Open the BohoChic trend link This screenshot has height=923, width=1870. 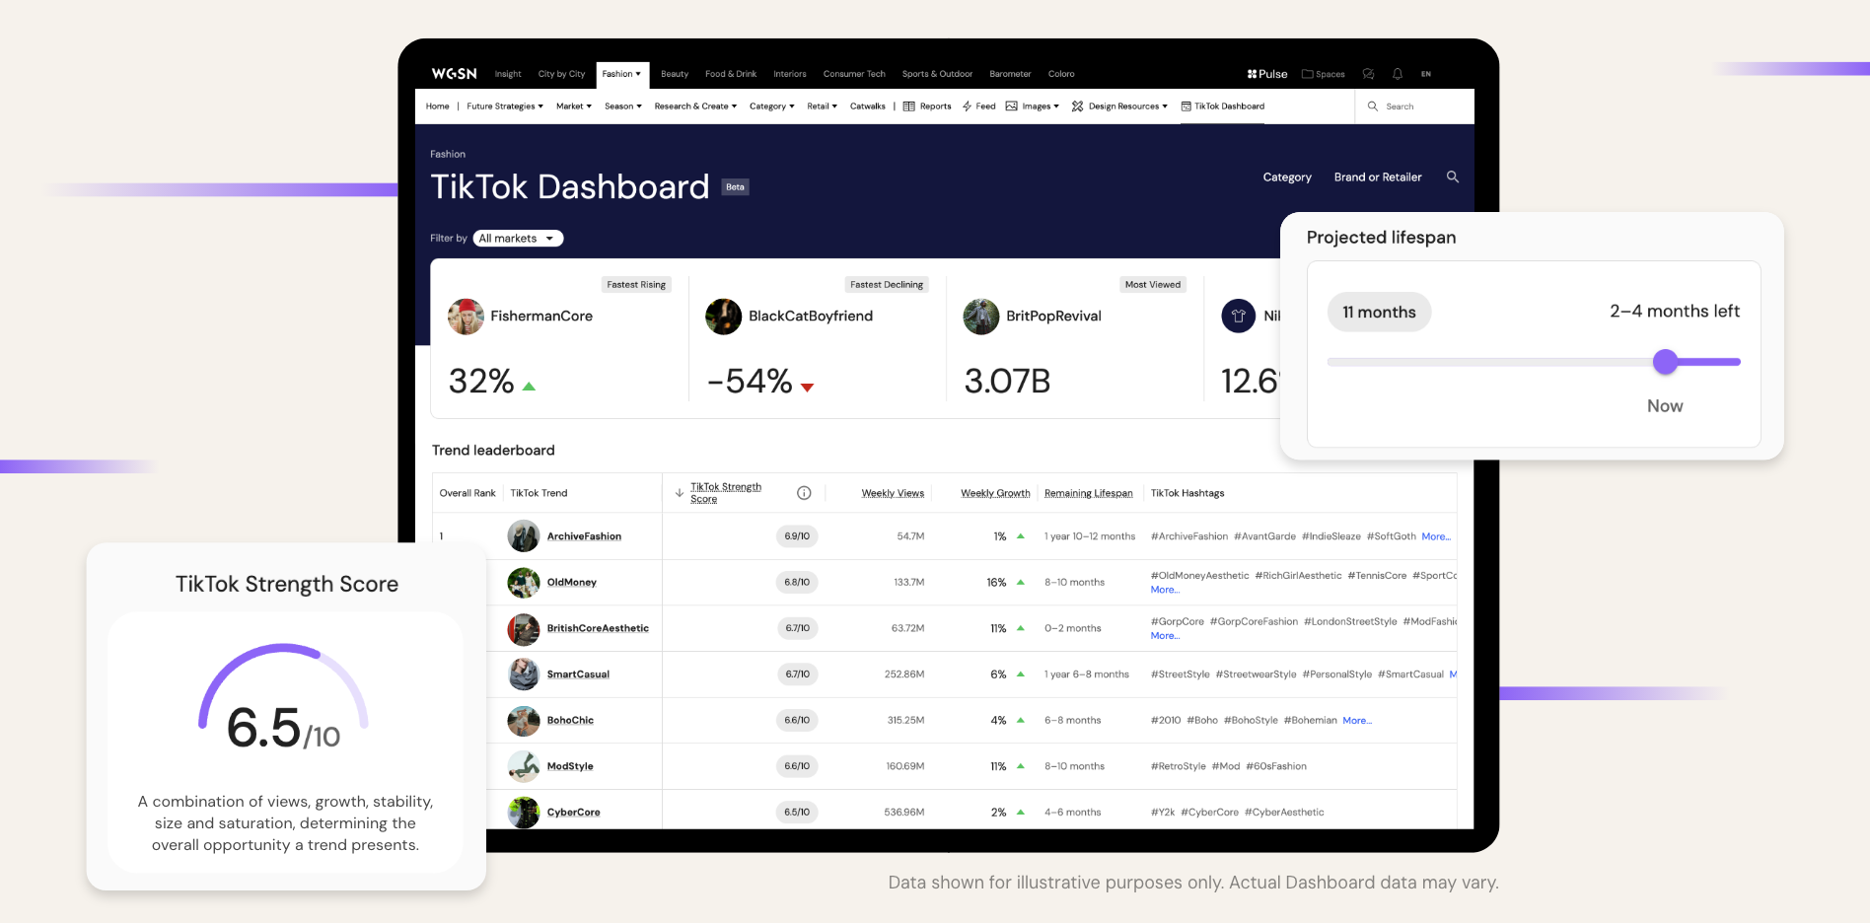coord(570,721)
